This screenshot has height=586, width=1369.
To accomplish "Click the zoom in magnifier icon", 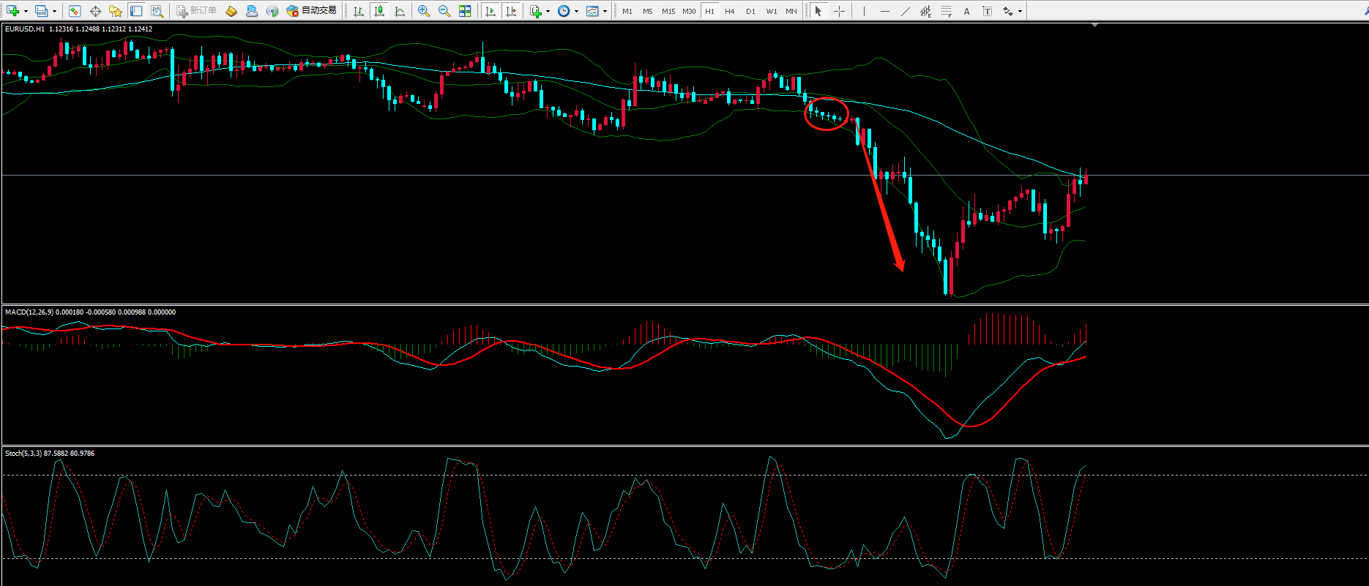I will (x=423, y=11).
